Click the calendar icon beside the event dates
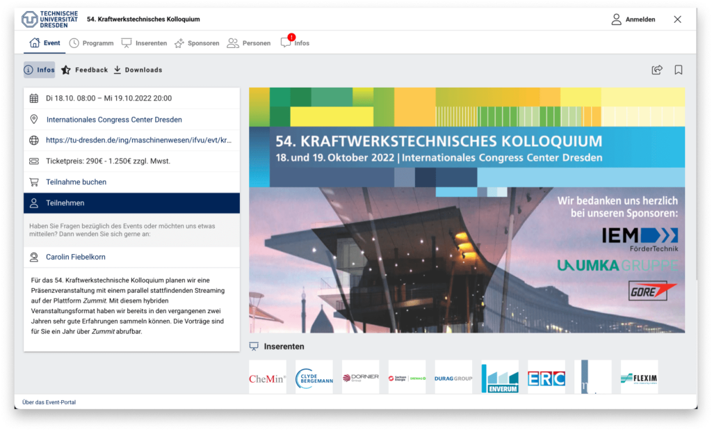The height and width of the screenshot is (430, 712). (33, 99)
